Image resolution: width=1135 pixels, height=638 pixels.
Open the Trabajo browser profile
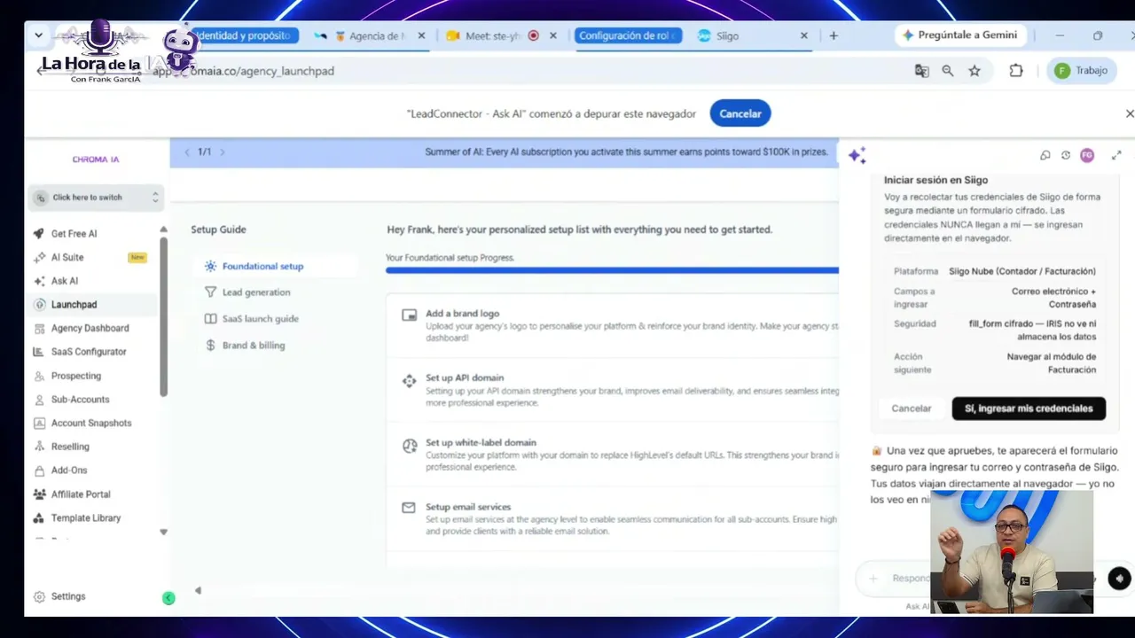pyautogui.click(x=1080, y=71)
